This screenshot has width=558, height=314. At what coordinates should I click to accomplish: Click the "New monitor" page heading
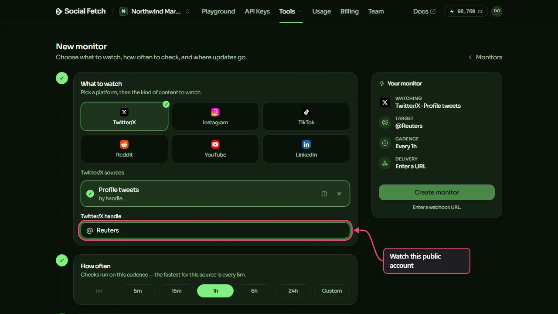click(82, 47)
